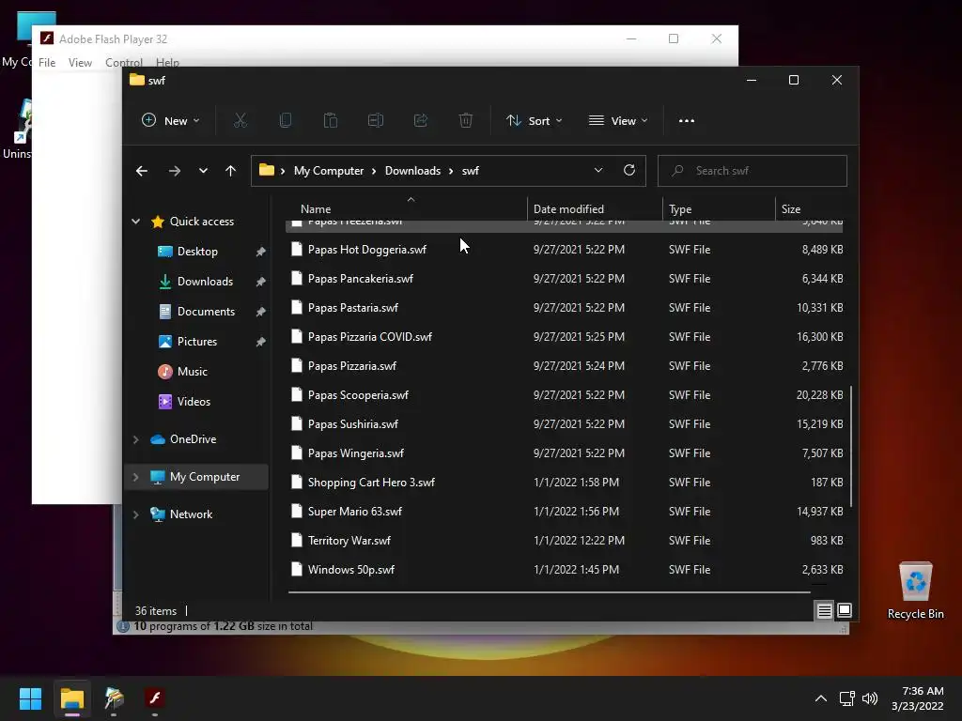
Task: Click the My Computer breadcrumb
Action: pyautogui.click(x=328, y=171)
